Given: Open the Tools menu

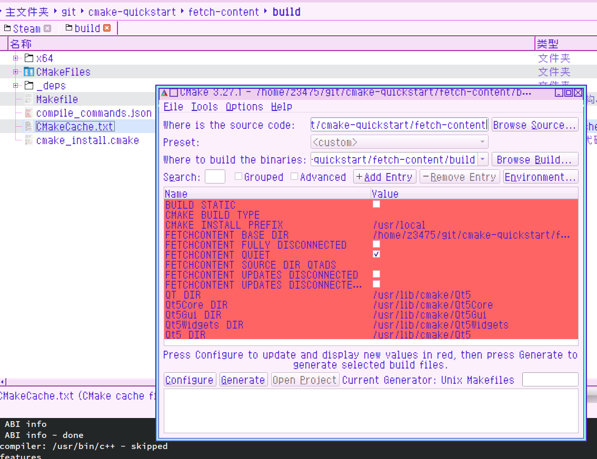Looking at the screenshot, I should click(204, 106).
